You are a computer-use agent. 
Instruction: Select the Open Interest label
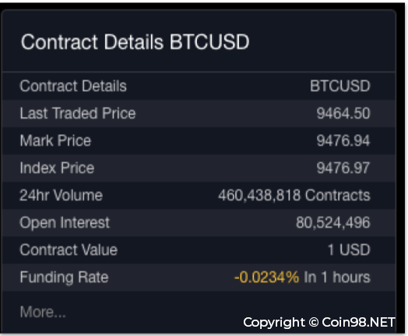65,223
